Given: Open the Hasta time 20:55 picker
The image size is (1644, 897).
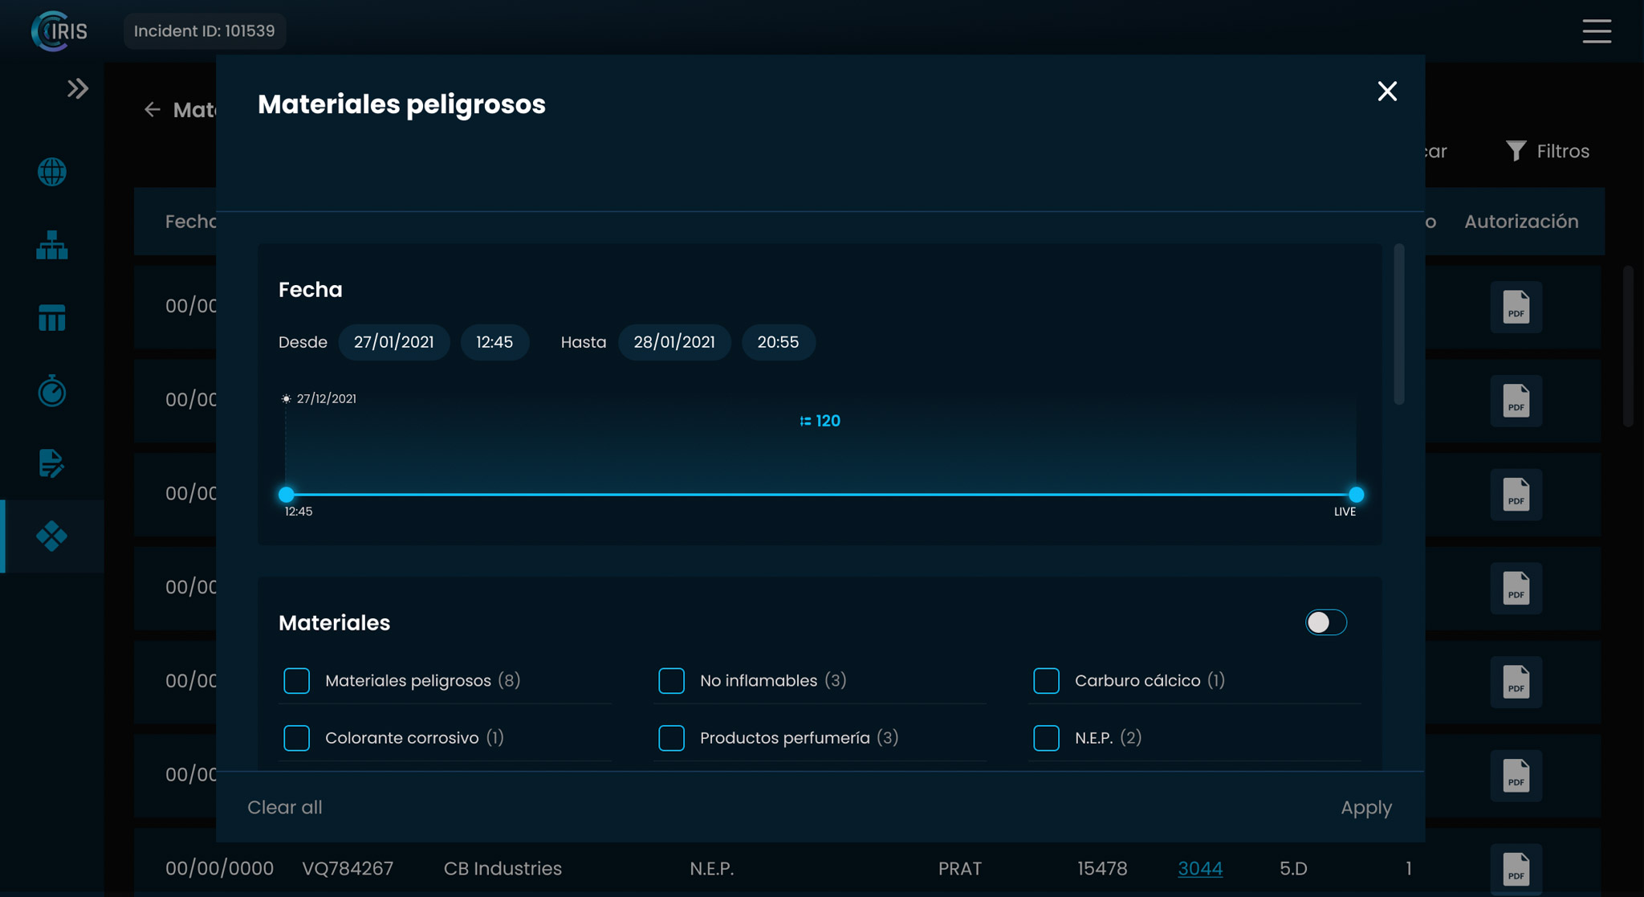Looking at the screenshot, I should pyautogui.click(x=777, y=342).
